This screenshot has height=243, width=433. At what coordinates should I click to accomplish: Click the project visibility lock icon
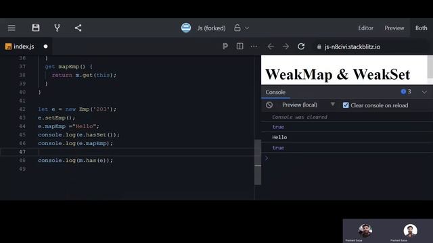[237, 28]
